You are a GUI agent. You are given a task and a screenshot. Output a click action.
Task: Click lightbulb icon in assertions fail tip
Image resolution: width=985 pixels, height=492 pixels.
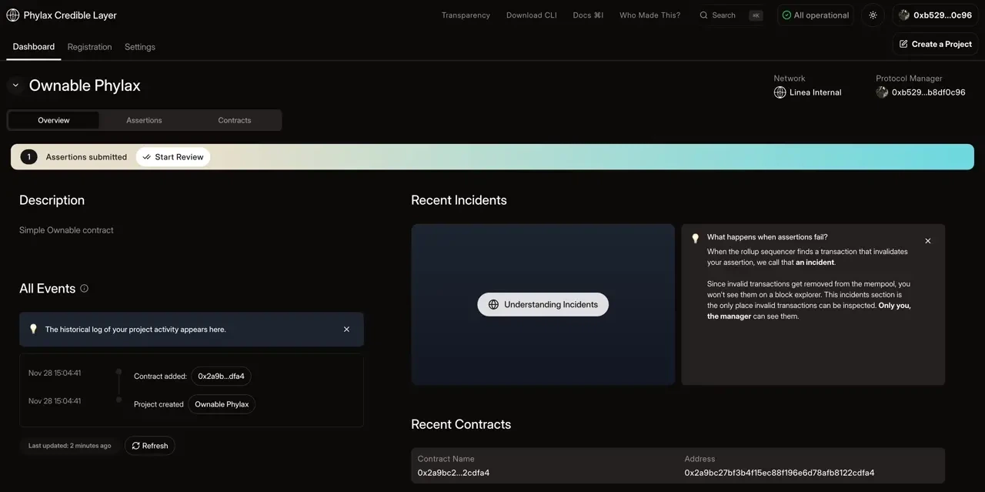click(x=696, y=238)
